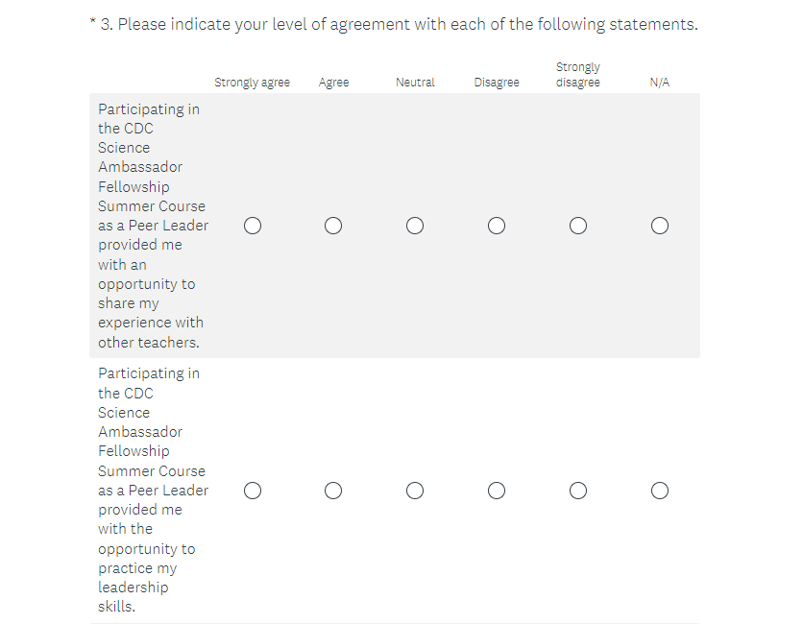Click the Agree column header

(333, 83)
